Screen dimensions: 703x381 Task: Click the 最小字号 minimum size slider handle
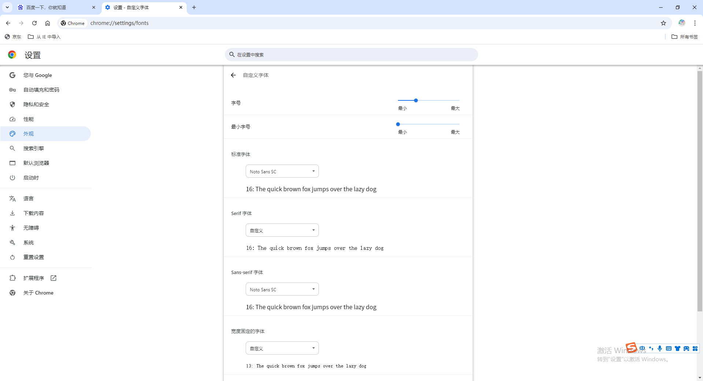[398, 124]
